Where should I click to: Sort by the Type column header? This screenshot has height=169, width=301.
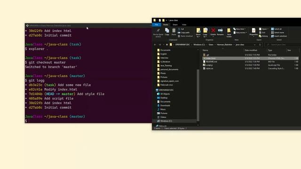point(277,50)
